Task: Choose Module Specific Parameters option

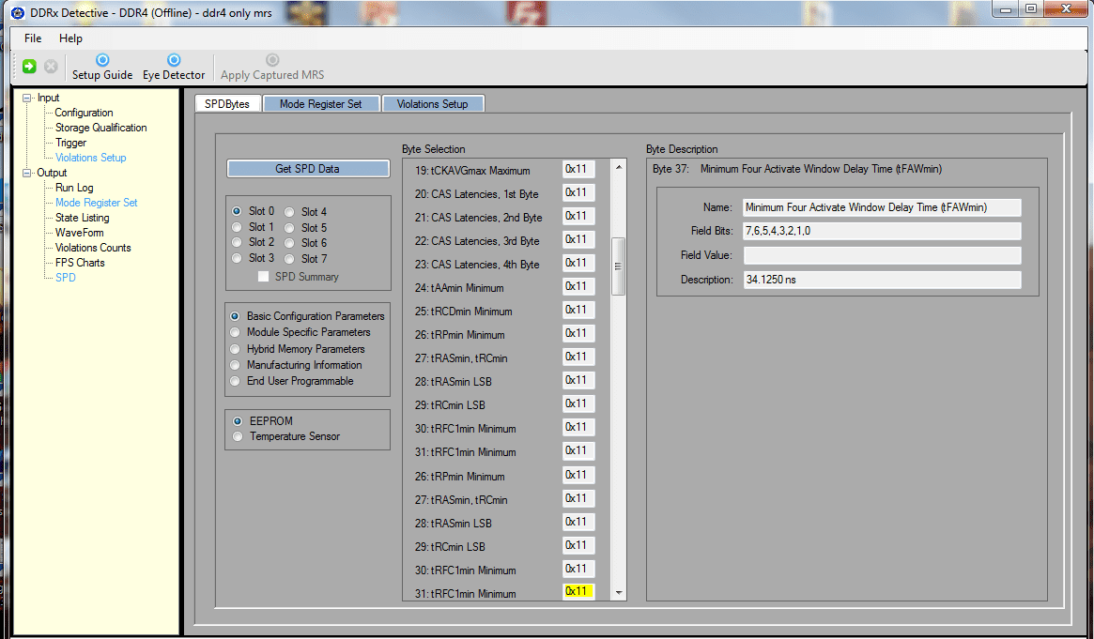Action: coord(235,332)
